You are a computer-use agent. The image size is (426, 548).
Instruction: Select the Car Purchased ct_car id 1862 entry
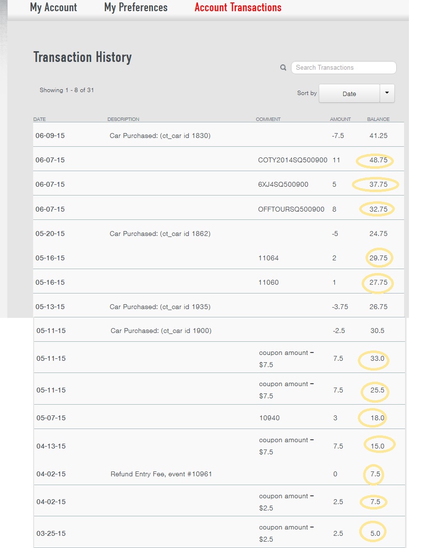(x=160, y=234)
